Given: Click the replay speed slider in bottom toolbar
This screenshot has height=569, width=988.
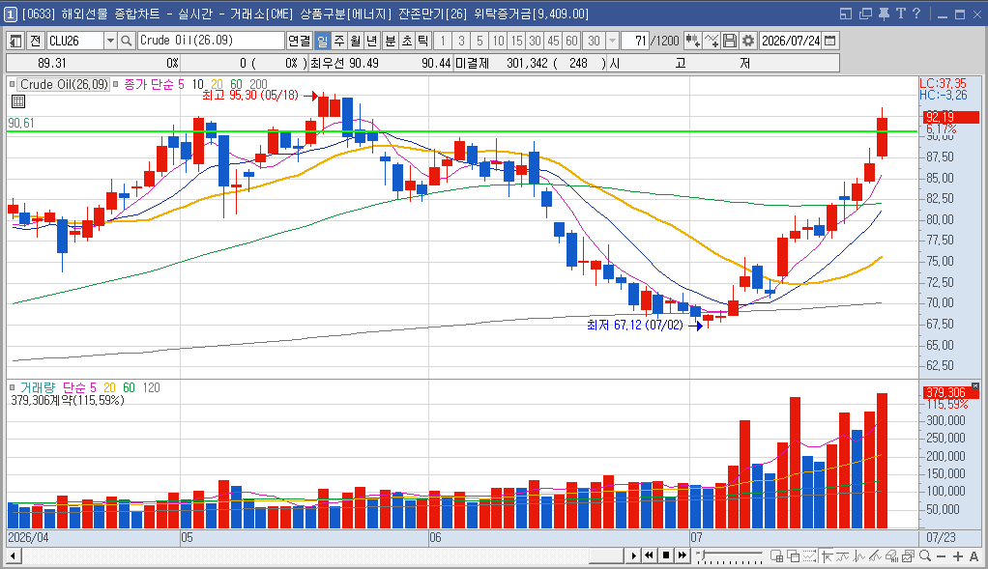Looking at the screenshot, I should 731,556.
